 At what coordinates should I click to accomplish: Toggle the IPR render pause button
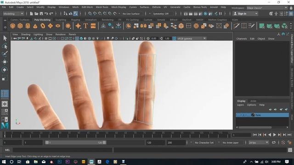[x=220, y=13]
